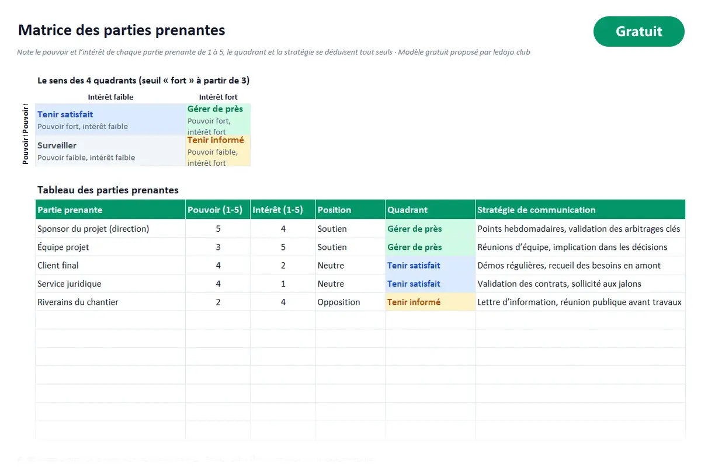Select the 'Points hebdomadaires' strategy cell
Viewport: 701px width, 467px height.
580,229
